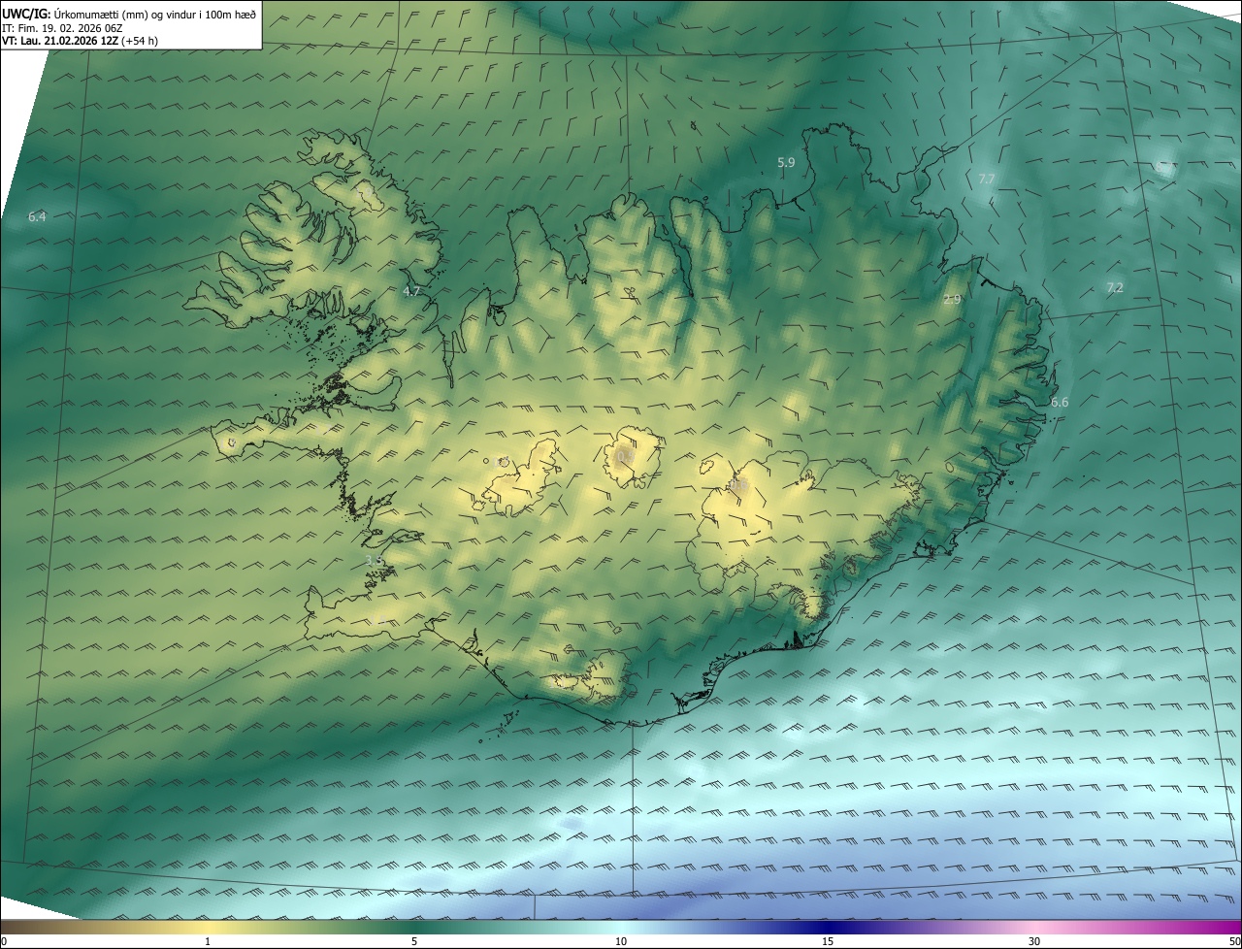Click the colour scale tick label 30
This screenshot has width=1242, height=949.
(1034, 941)
